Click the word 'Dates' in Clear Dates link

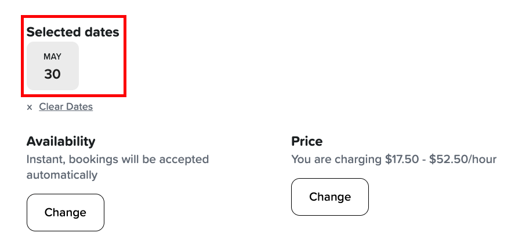pyautogui.click(x=79, y=106)
